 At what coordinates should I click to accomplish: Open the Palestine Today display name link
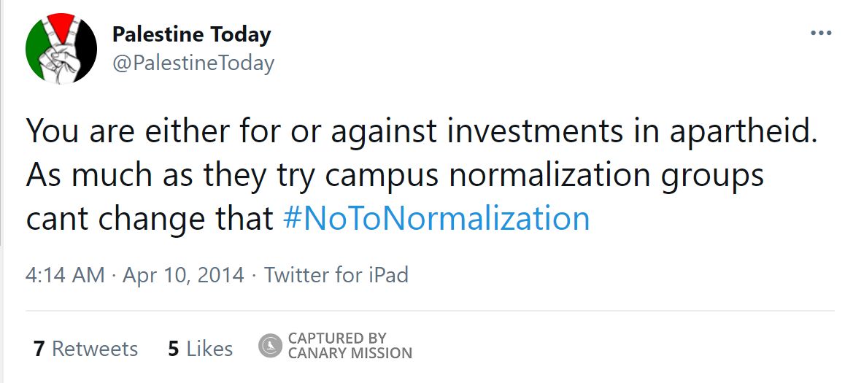(191, 34)
